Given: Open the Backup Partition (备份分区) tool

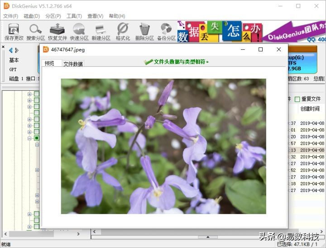Looking at the screenshot, I should coord(166,32).
